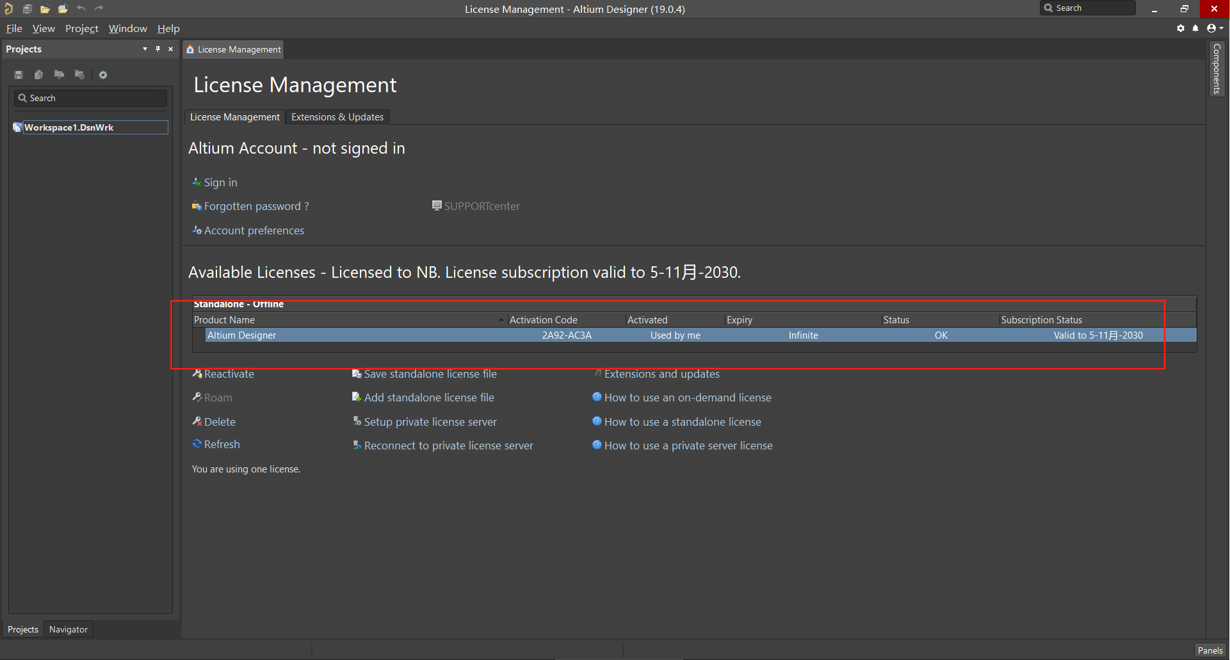1230x660 pixels.
Task: Open How to use a private server license
Action: click(x=688, y=446)
